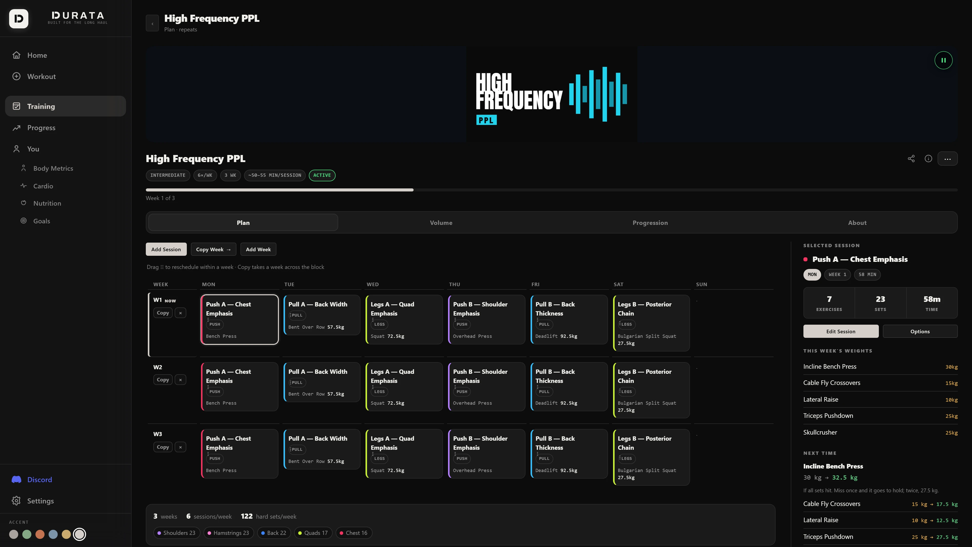The image size is (972, 547).
Task: Switch to the About tab
Action: pos(857,223)
